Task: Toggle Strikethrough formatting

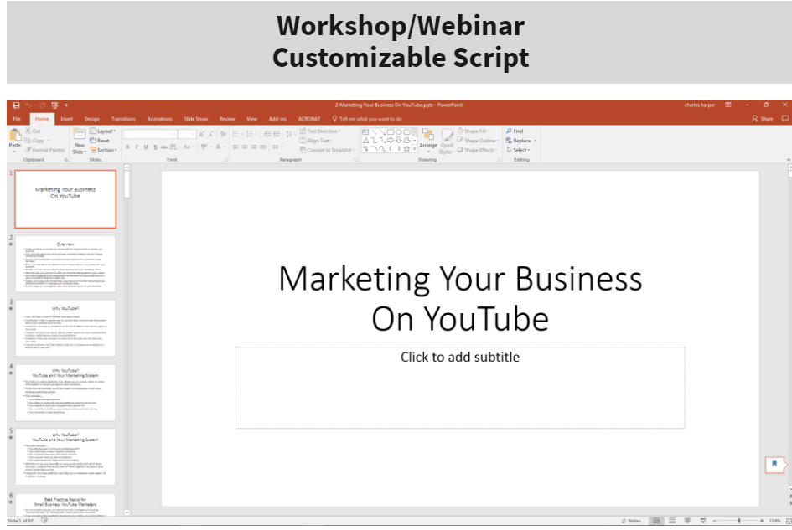Action: pyautogui.click(x=163, y=147)
